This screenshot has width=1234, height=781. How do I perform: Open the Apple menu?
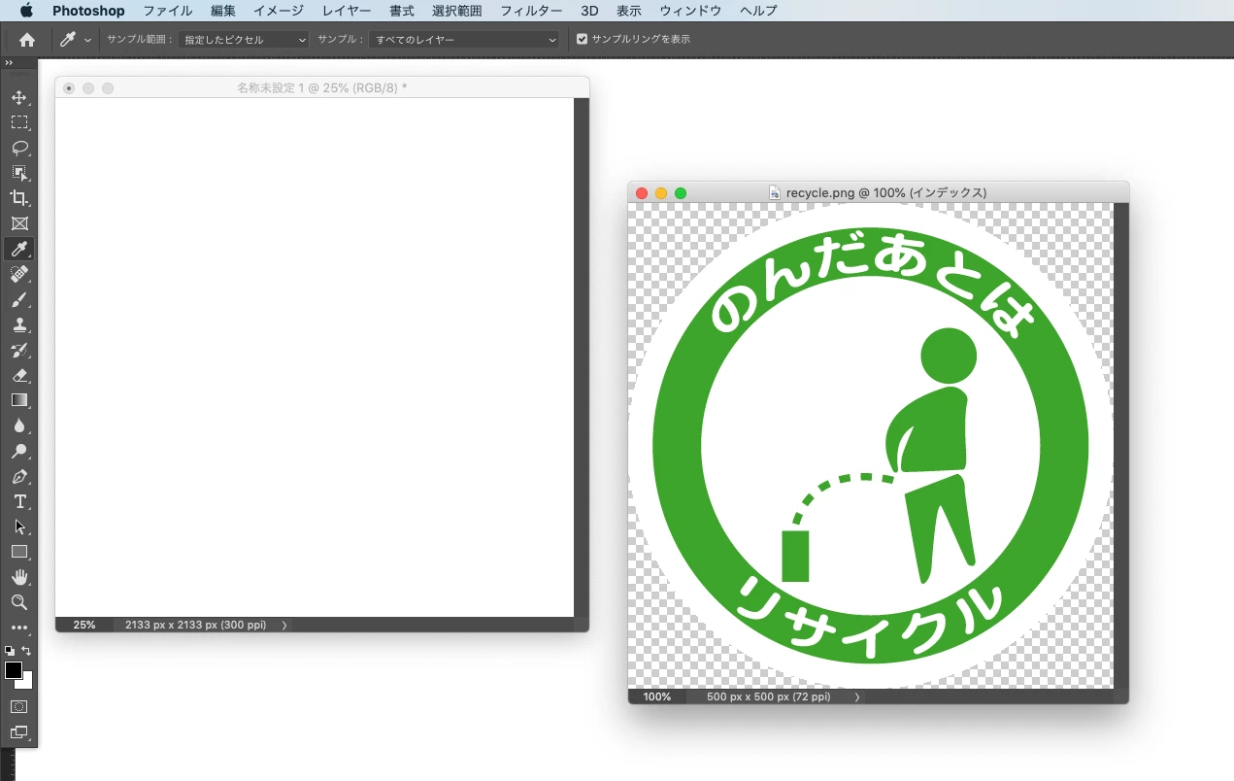tap(26, 11)
